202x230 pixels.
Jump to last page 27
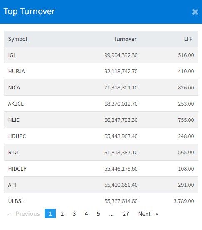point(126,214)
